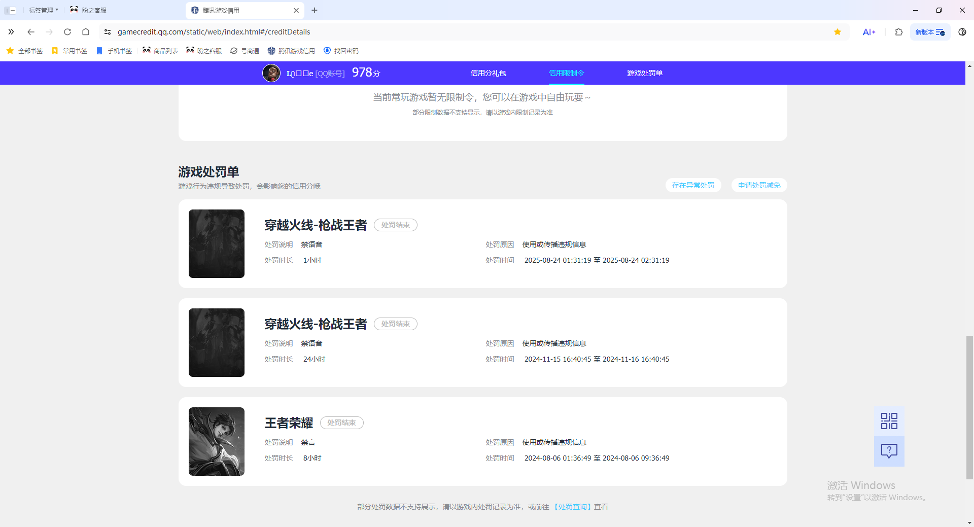Click the AI+ icon in toolbar

(x=868, y=31)
